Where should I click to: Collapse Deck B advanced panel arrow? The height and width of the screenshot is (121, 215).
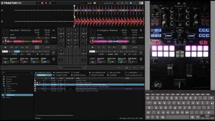141,47
